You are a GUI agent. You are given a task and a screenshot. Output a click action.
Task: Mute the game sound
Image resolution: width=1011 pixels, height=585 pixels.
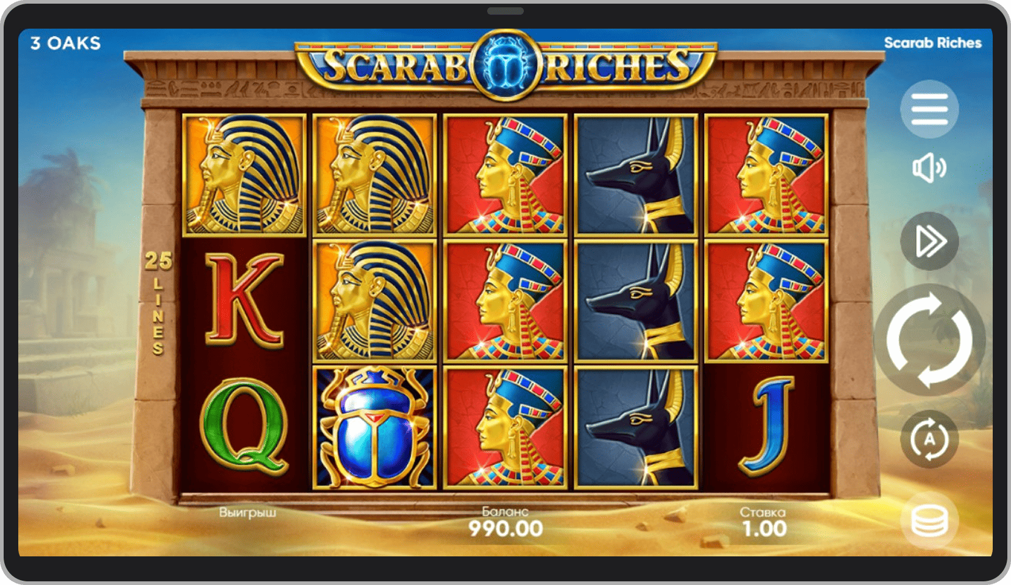pyautogui.click(x=929, y=168)
